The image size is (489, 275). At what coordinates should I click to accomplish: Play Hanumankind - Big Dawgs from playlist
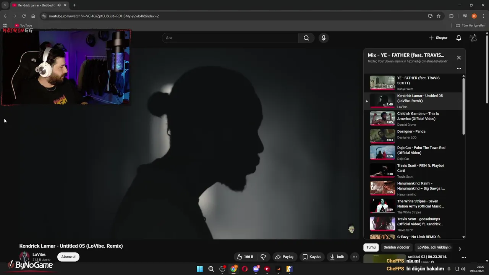pyautogui.click(x=413, y=189)
